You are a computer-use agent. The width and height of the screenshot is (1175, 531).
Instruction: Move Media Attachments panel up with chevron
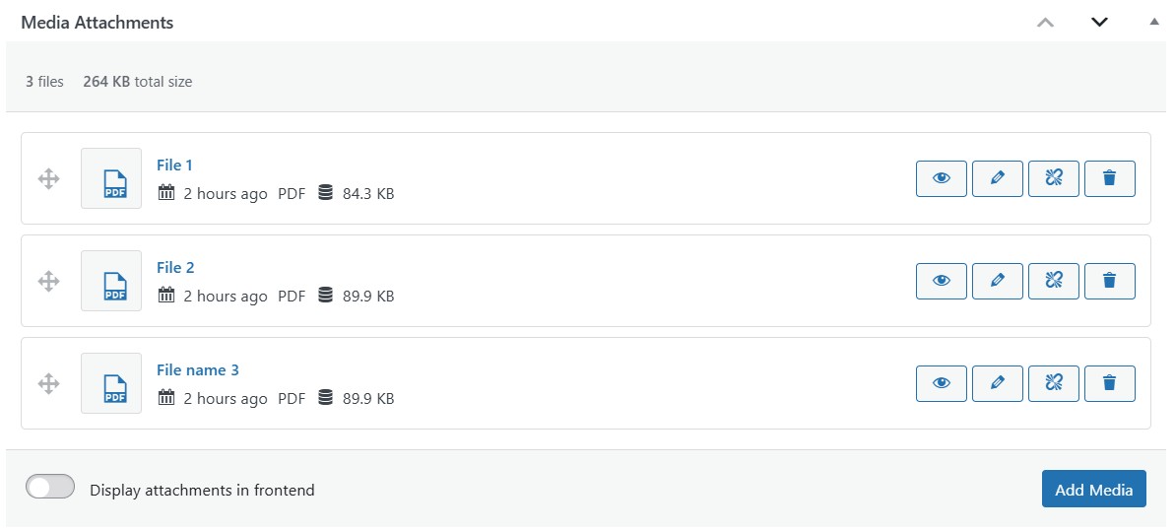point(1045,23)
